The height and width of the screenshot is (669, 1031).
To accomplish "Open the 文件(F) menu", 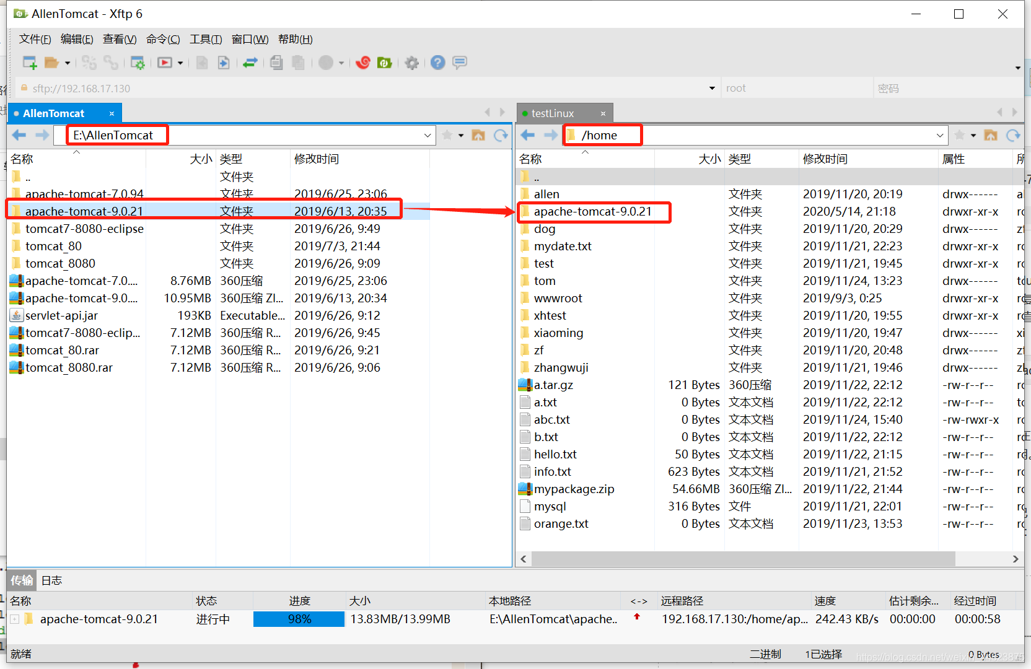I will pyautogui.click(x=35, y=39).
